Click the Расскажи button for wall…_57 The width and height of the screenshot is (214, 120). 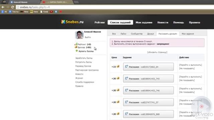148,102
